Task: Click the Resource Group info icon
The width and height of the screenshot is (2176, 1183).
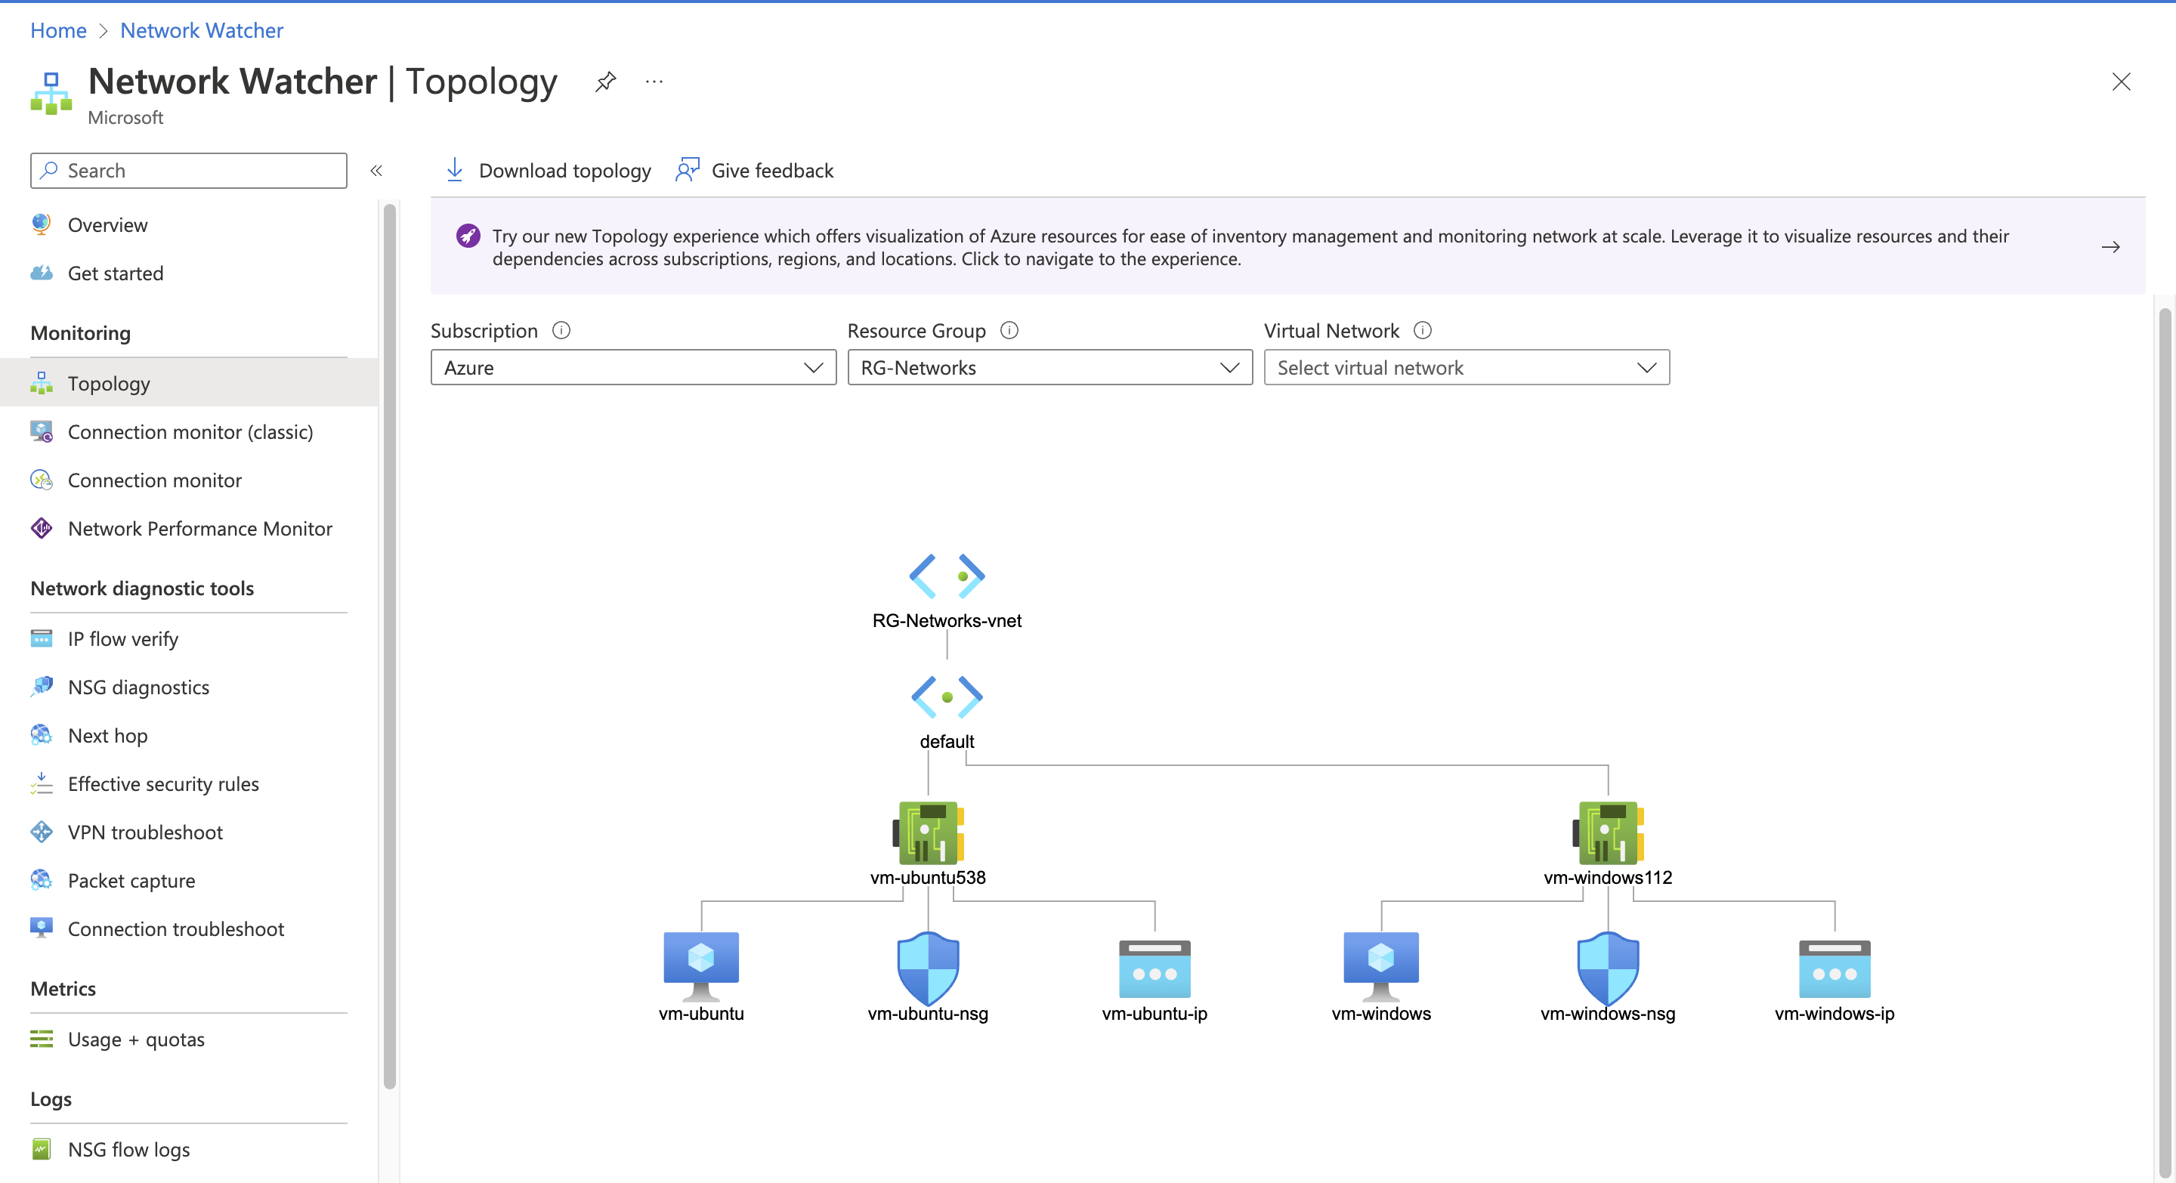Action: click(x=1009, y=330)
